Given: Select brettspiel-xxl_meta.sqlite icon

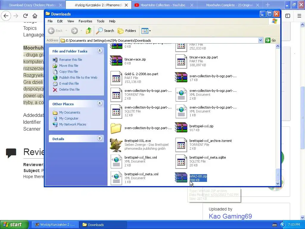Looking at the screenshot, I should coord(181,161).
